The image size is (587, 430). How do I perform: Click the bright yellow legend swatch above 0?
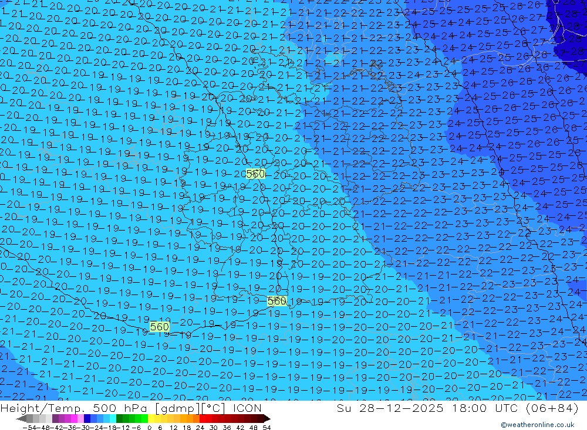151,419
